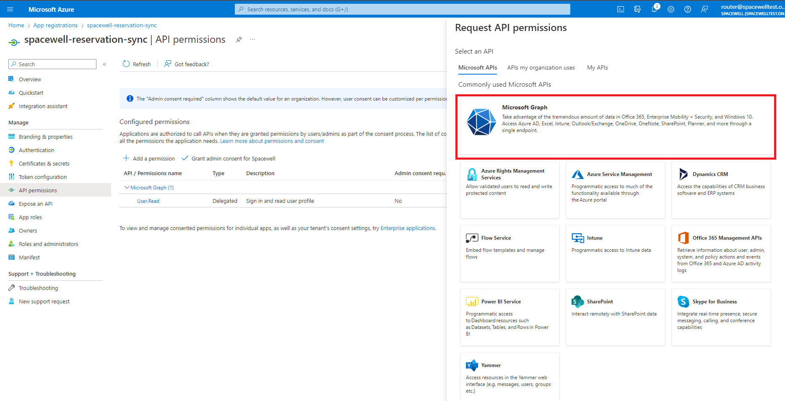Open the User.Read permission link
This screenshot has width=785, height=401.
pos(148,201)
